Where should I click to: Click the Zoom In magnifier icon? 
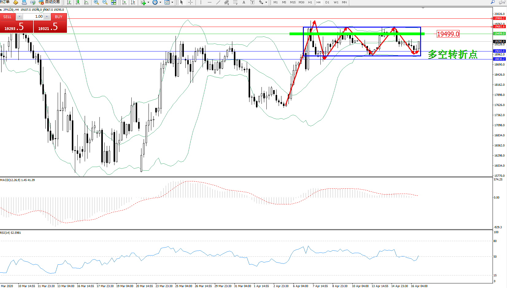(96, 2)
